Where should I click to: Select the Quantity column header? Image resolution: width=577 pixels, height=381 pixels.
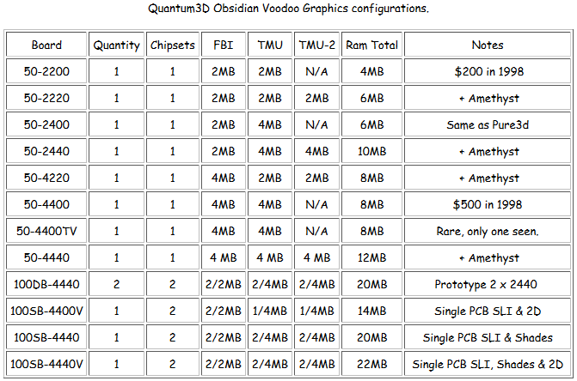116,45
